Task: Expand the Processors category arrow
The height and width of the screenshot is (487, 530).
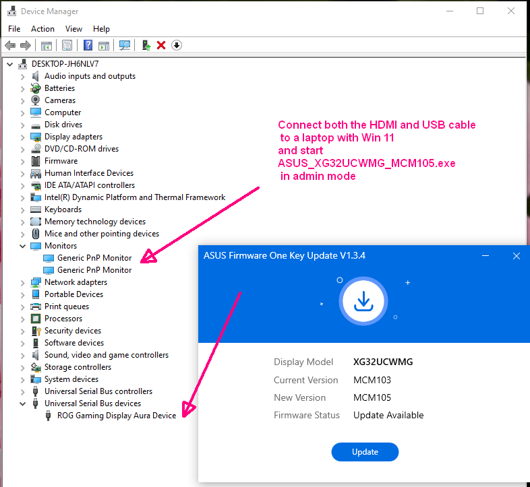Action: (22, 319)
